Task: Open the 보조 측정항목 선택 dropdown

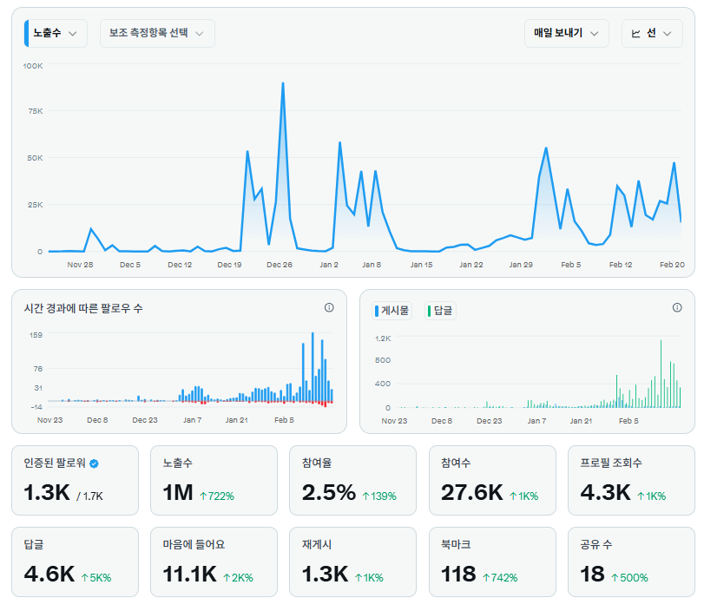Action: (x=156, y=33)
